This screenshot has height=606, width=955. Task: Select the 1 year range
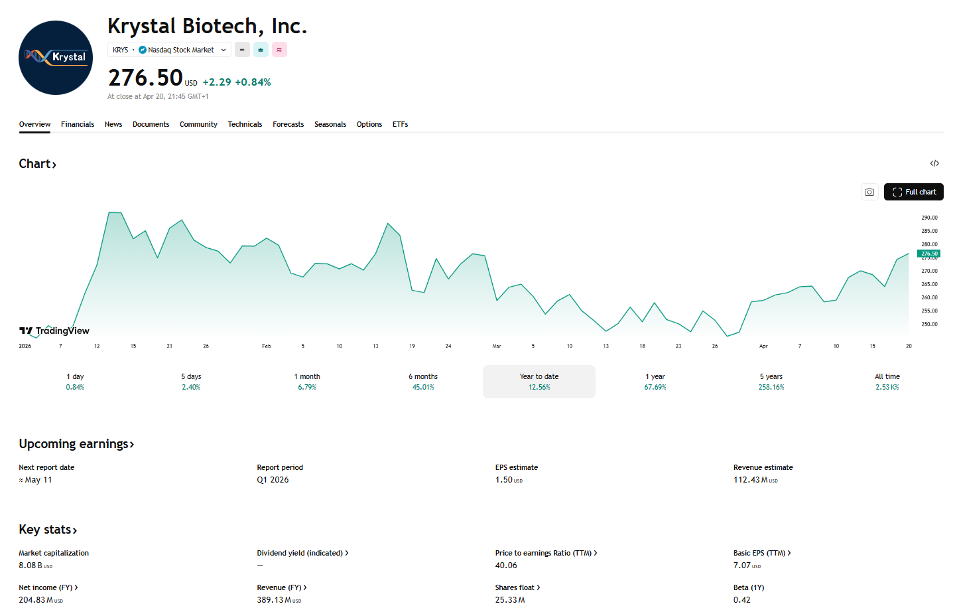pyautogui.click(x=655, y=382)
